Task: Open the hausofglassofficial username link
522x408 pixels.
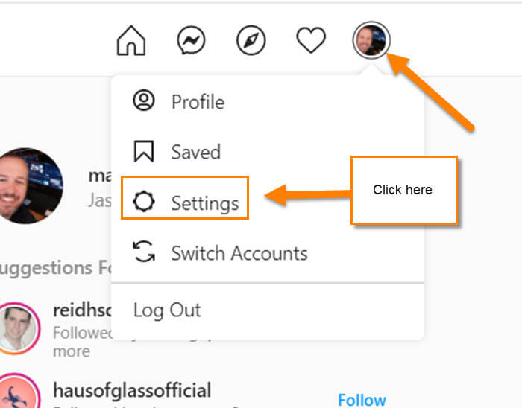Action: point(132,390)
